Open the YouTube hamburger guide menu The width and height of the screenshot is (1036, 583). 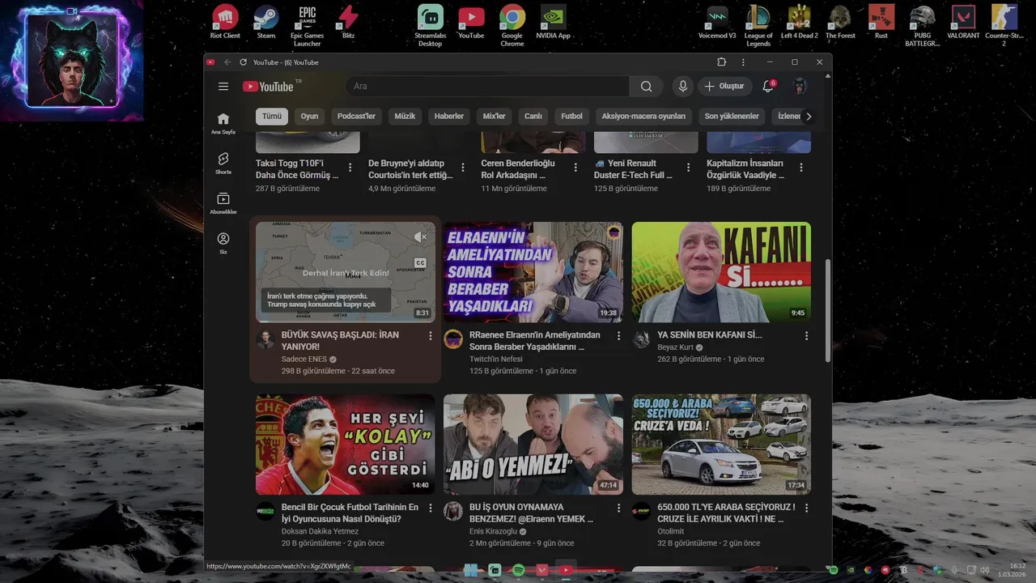(223, 87)
